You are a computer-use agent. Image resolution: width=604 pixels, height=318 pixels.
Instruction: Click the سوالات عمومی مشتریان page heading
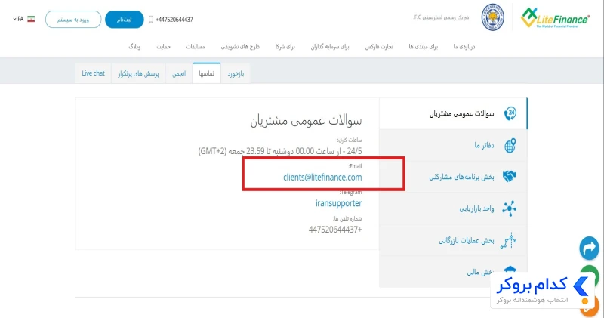click(x=306, y=121)
